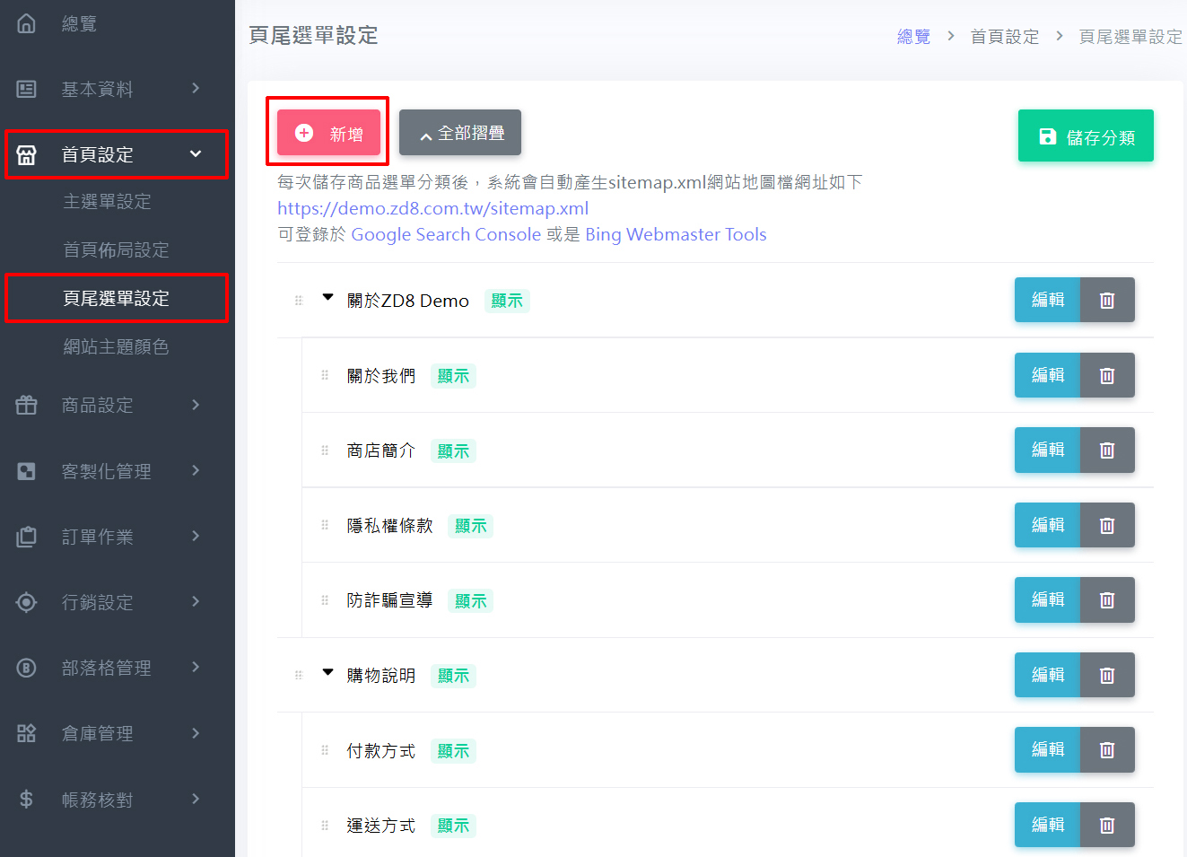Image resolution: width=1187 pixels, height=857 pixels.
Task: Click the trash icon for 關於我們
Action: coord(1106,375)
